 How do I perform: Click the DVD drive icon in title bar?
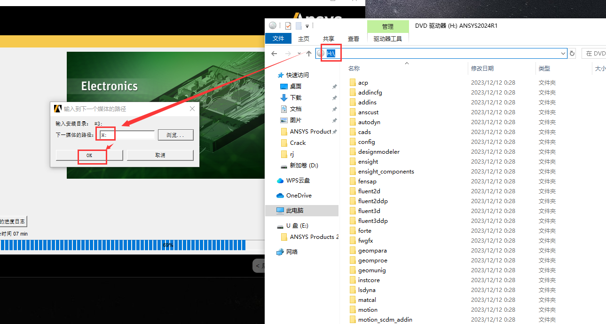pos(273,26)
